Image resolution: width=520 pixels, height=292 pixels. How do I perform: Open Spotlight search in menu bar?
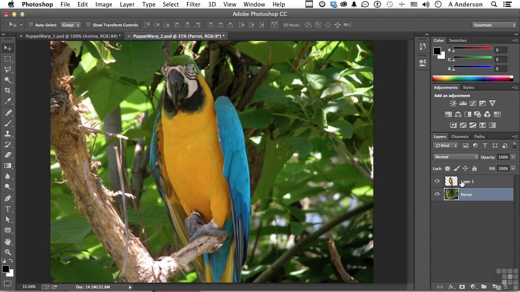[494, 4]
